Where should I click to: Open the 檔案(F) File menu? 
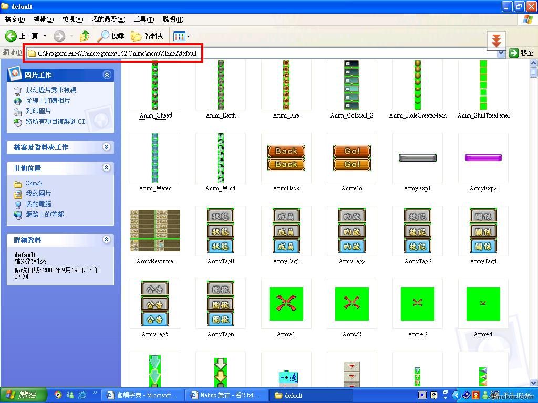pyautogui.click(x=15, y=19)
